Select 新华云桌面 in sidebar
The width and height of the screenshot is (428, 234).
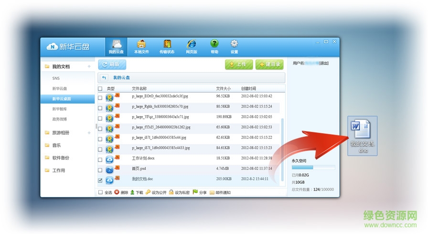[x=68, y=99]
